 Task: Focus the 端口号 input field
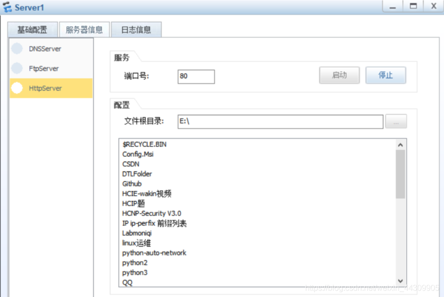point(196,76)
